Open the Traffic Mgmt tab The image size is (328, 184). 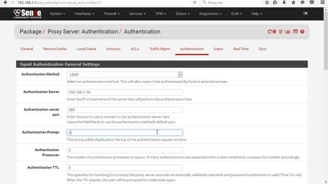(159, 49)
